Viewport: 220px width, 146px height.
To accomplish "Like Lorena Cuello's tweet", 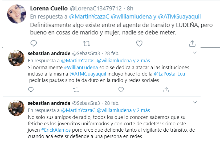I will coord(139,43).
